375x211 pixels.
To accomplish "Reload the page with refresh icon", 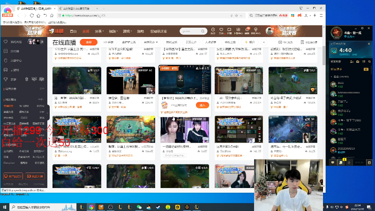I will pos(32,15).
